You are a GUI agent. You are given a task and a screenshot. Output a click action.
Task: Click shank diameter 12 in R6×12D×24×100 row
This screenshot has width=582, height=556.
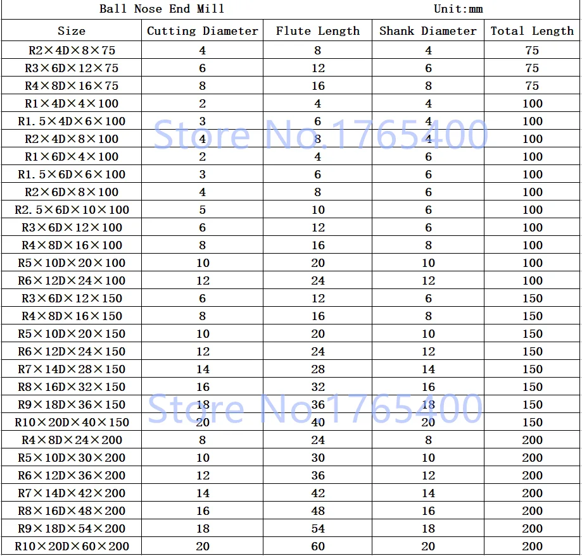428,281
